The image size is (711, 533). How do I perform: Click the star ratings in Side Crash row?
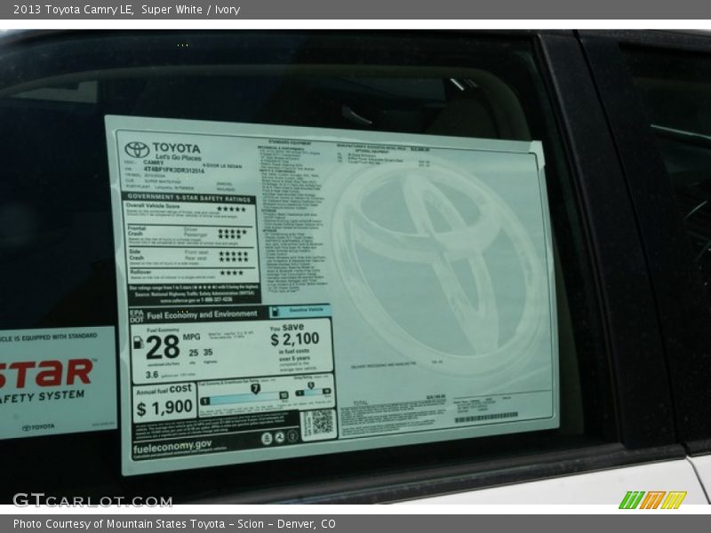coord(234,256)
